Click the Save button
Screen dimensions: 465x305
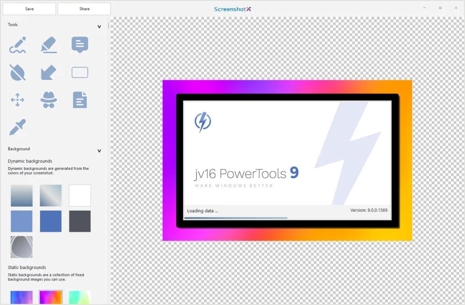tap(30, 9)
